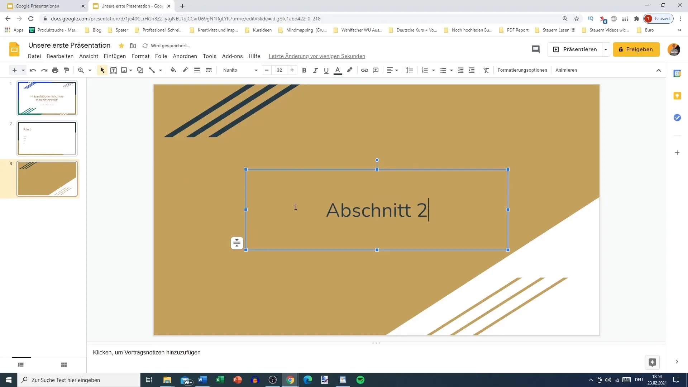Activate the paint format roller tool
The image size is (688, 387).
point(66,70)
